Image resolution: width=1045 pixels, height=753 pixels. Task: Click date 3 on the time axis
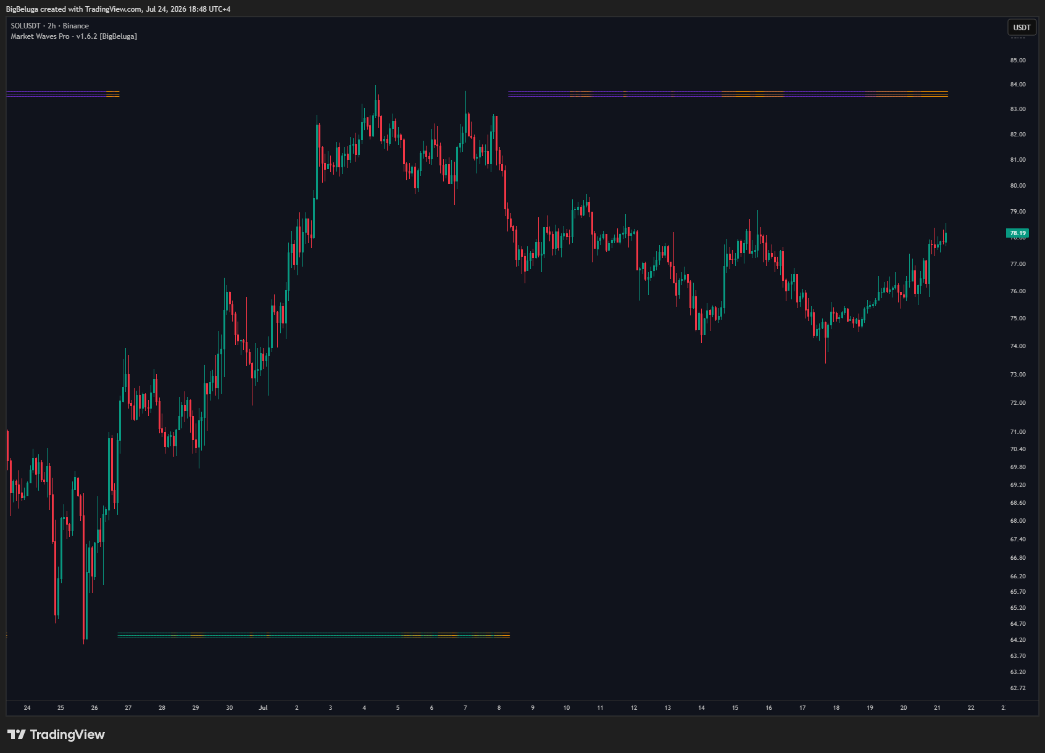(x=330, y=708)
